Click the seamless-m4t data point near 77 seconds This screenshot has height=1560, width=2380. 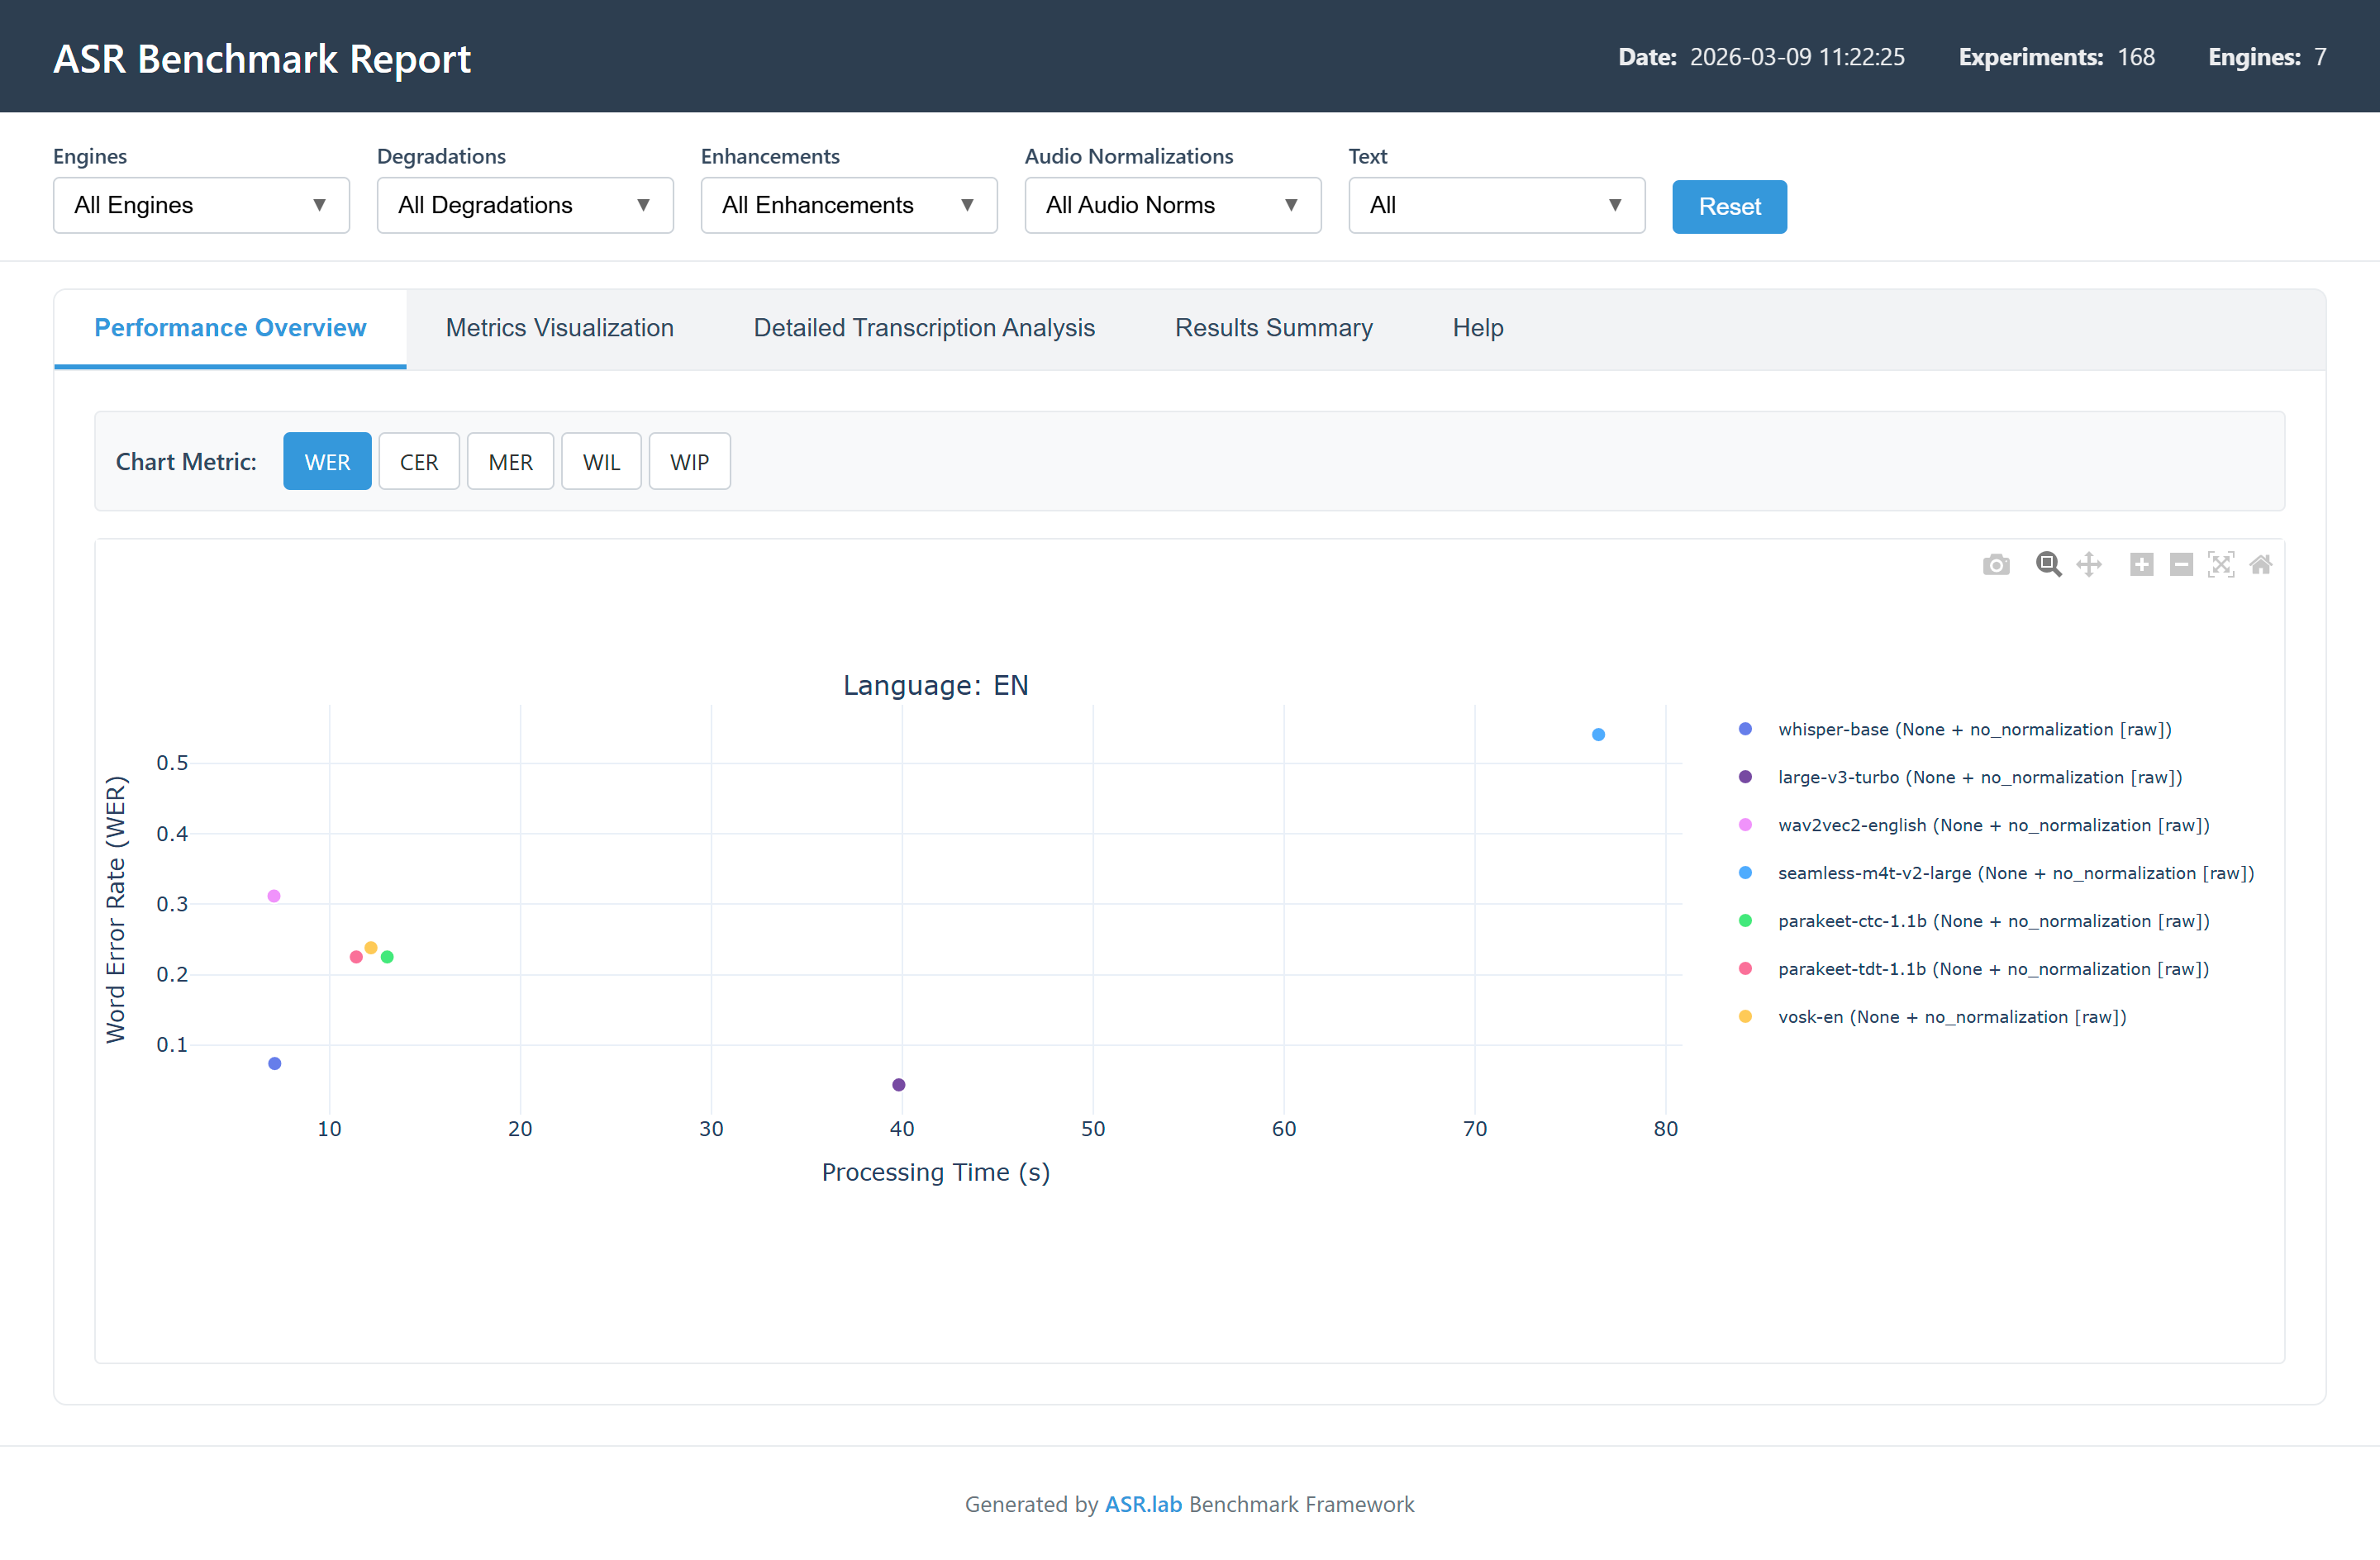1598,735
